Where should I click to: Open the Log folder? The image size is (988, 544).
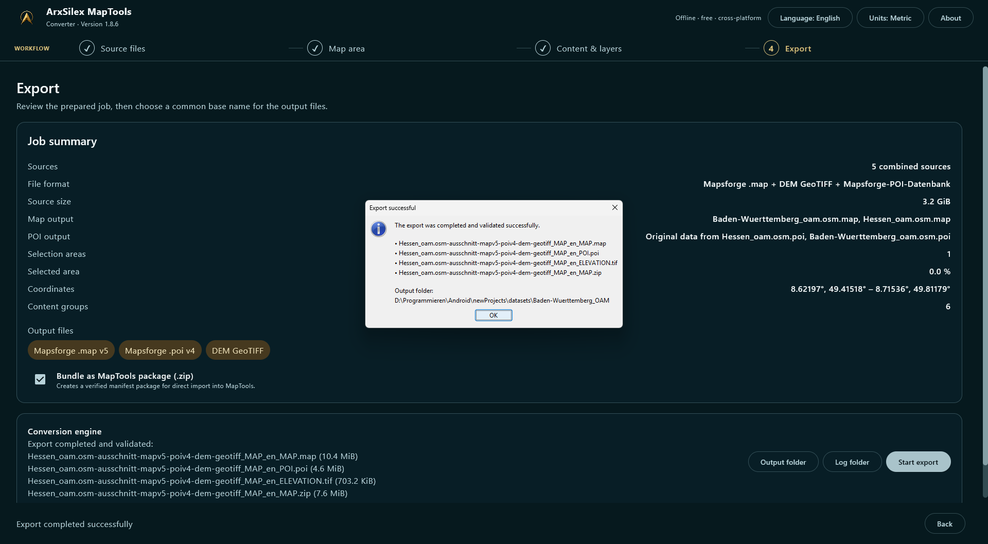tap(852, 462)
